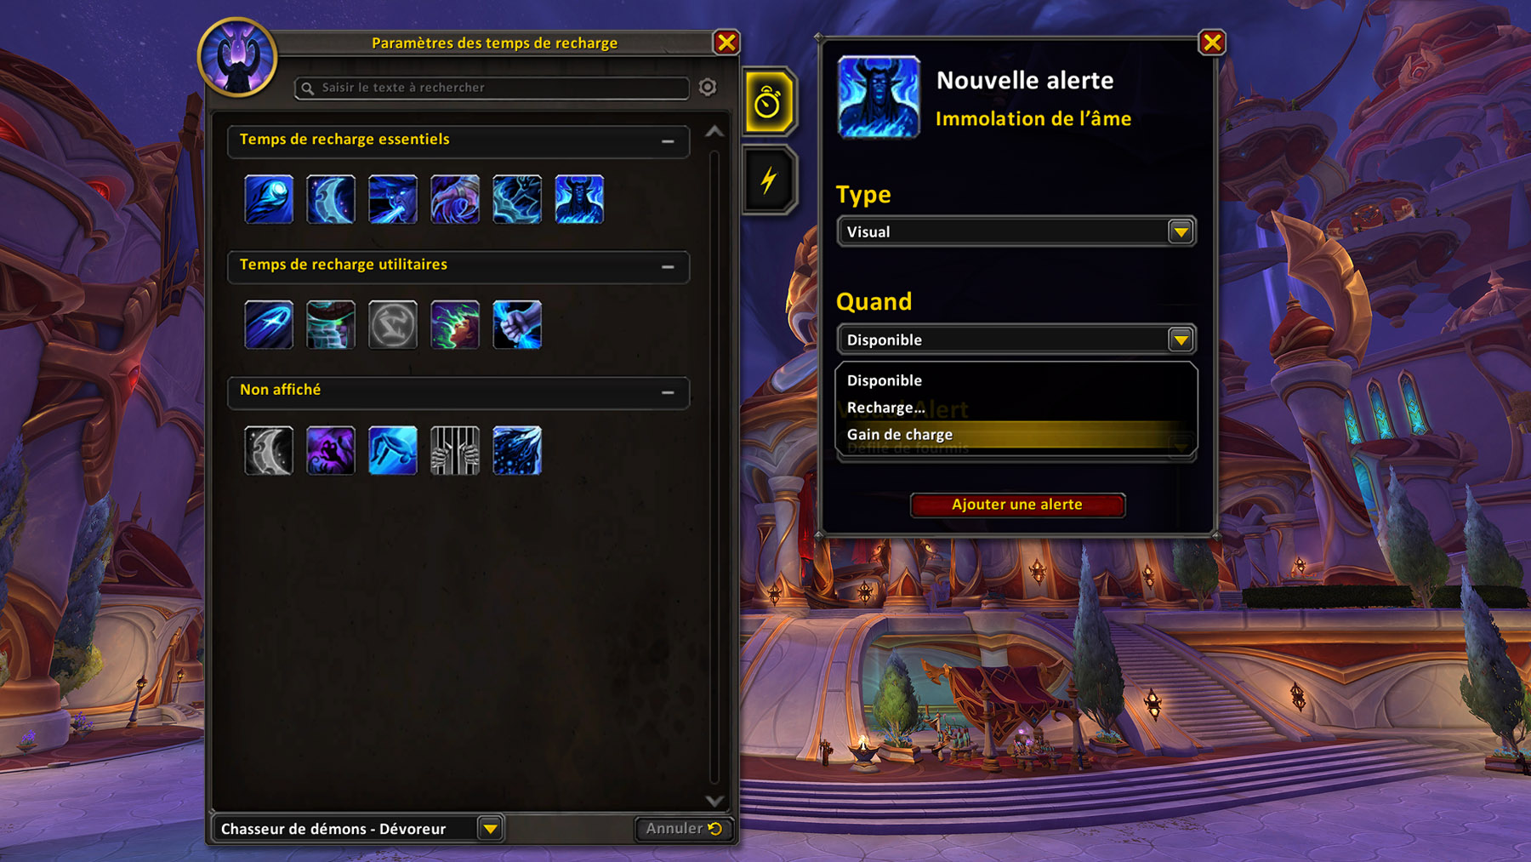The image size is (1531, 862).
Task: Collapse the Temps de recharge utilitaires section
Action: click(x=668, y=267)
